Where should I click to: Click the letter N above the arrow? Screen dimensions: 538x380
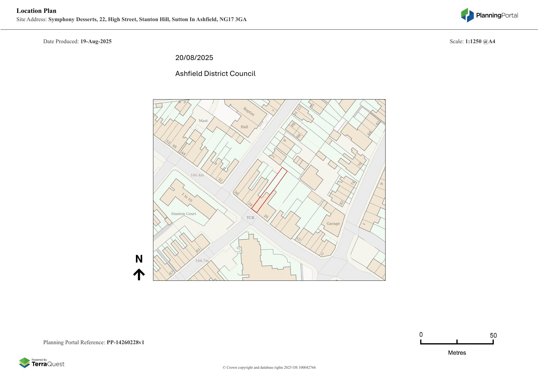click(x=139, y=259)
